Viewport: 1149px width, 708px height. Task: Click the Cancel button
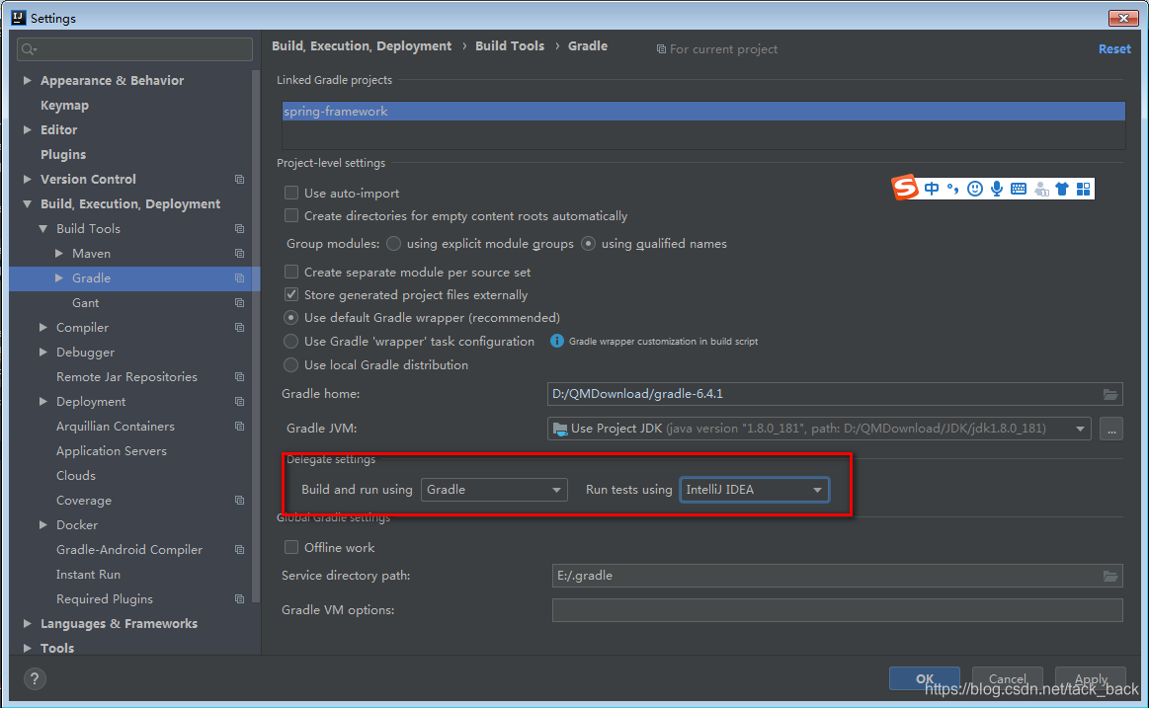point(1008,678)
